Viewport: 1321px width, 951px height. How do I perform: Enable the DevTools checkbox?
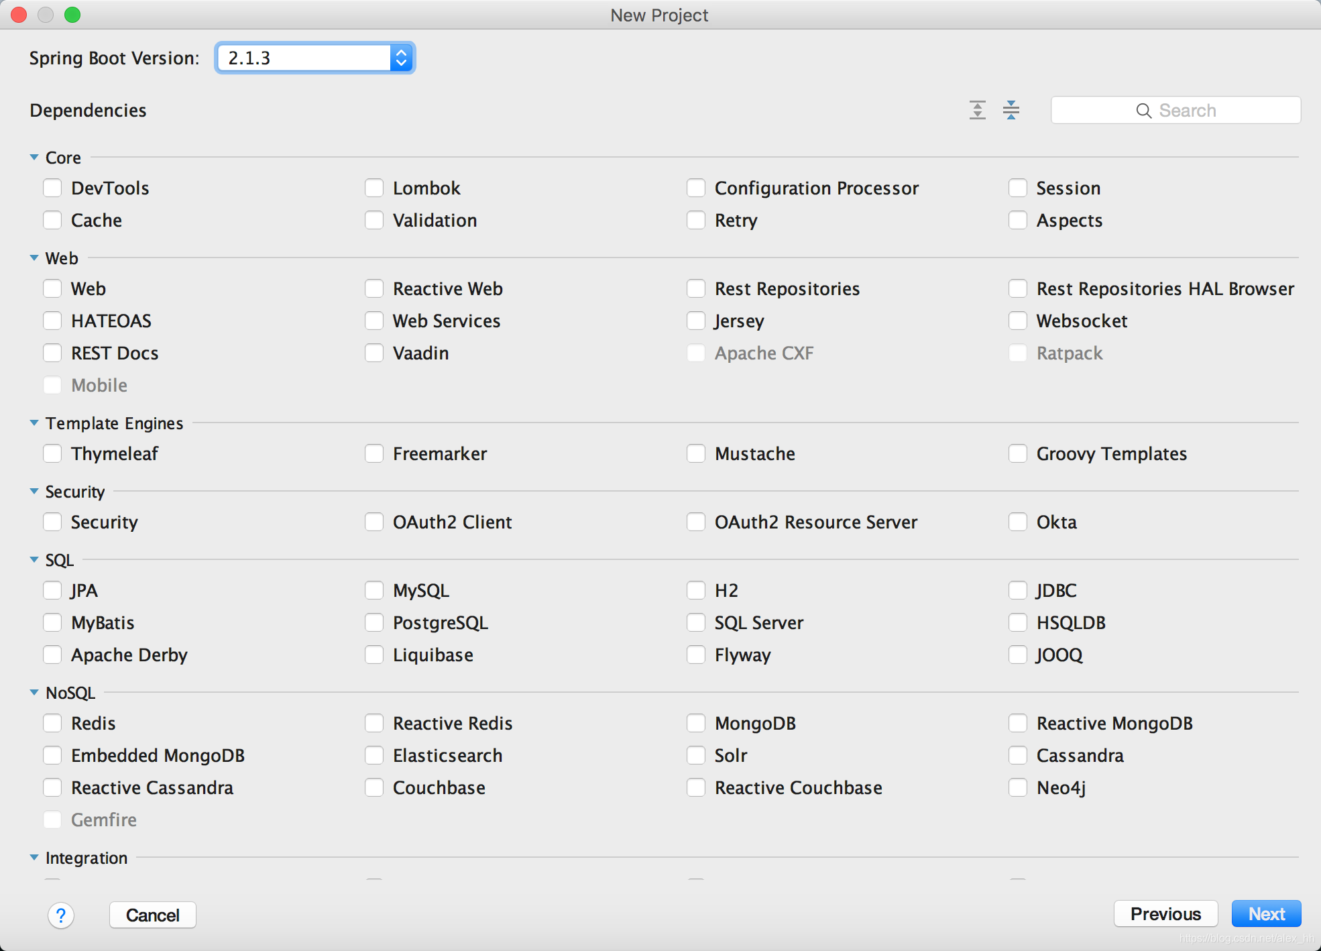pyautogui.click(x=52, y=188)
